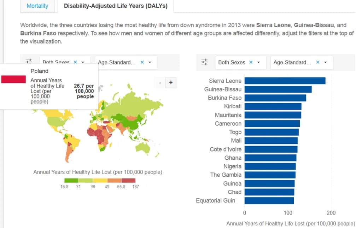362x228 pixels.
Task: Zoom out on the world map
Action: 160,82
